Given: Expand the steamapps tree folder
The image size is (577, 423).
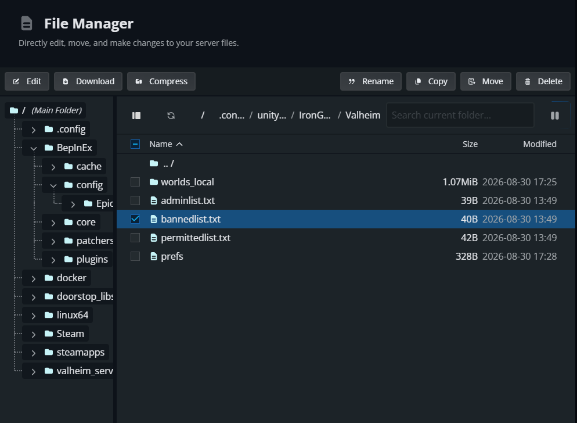Looking at the screenshot, I should [34, 353].
